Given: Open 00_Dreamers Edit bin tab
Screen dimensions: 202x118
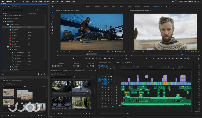Looking at the screenshot, I should point(17,81).
